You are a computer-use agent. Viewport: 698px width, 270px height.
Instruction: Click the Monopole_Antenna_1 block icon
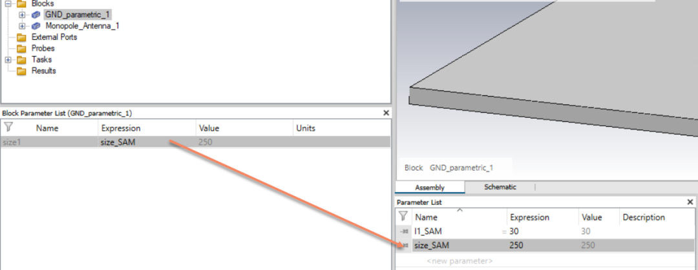tap(36, 26)
